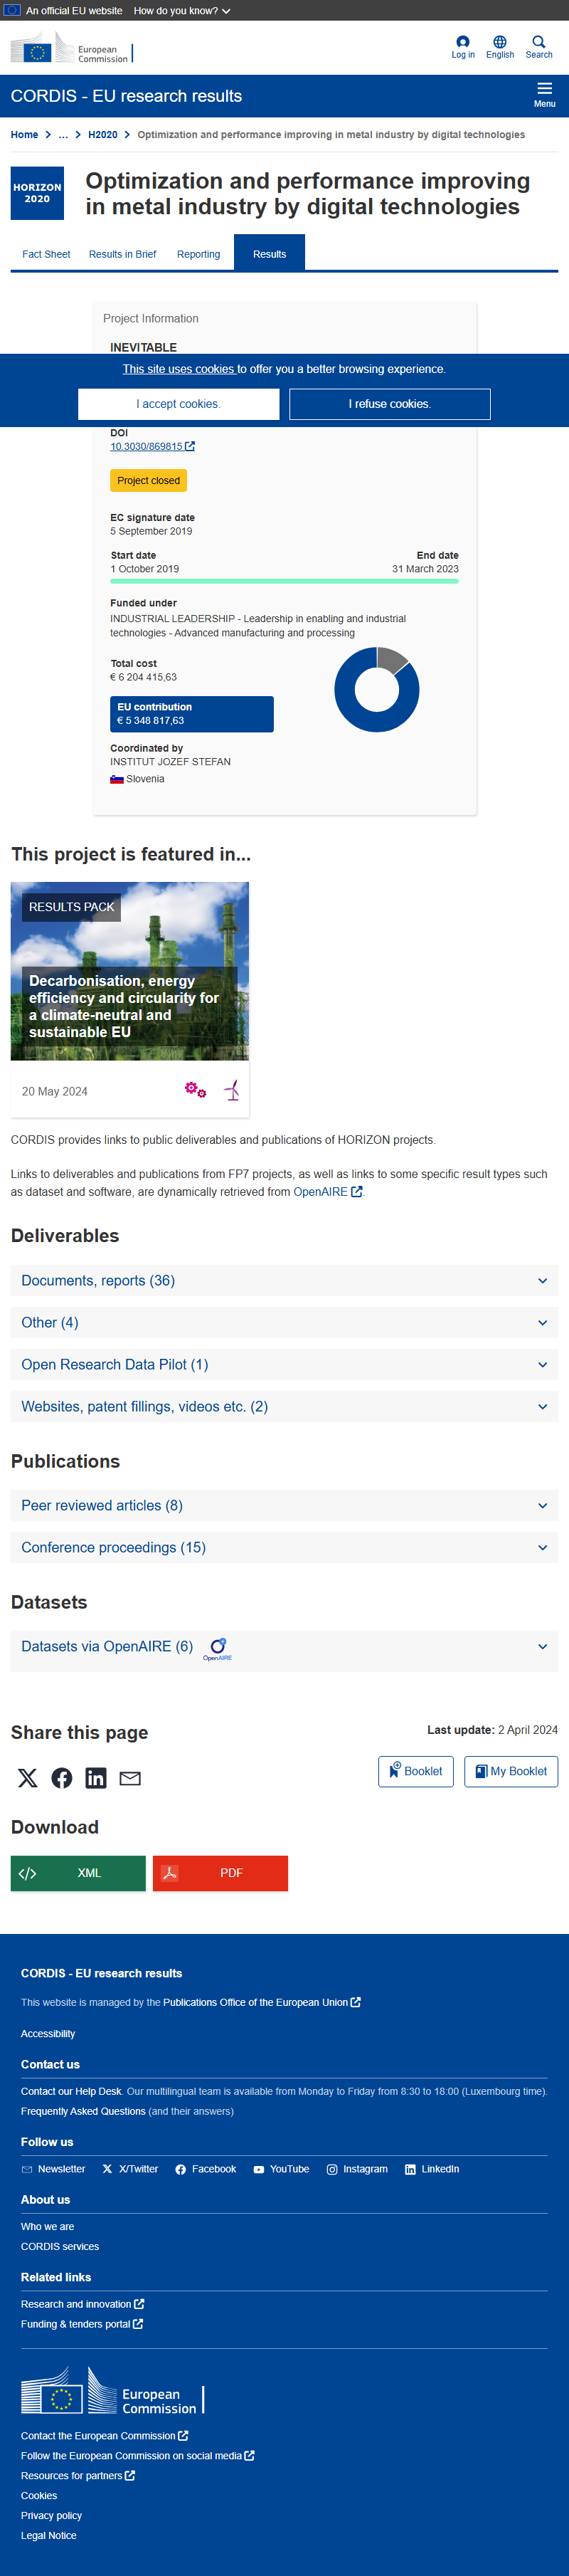This screenshot has width=569, height=2576.
Task: Expand Peer reviewed articles (8)
Action: tap(284, 1506)
